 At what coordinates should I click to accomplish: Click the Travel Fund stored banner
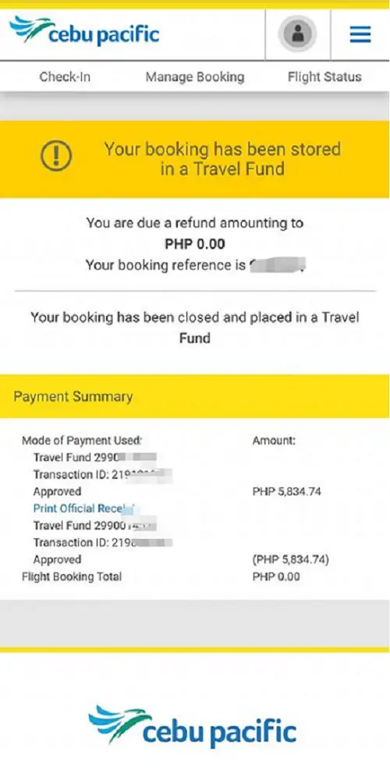pyautogui.click(x=195, y=159)
